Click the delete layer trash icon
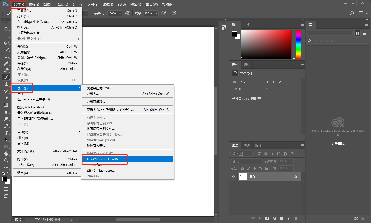Screen dimensions: 371x223 coord(296,218)
